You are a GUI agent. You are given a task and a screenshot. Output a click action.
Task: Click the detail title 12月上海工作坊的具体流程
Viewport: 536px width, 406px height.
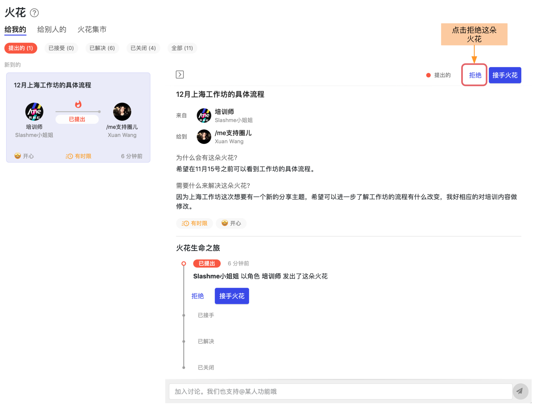coord(220,94)
